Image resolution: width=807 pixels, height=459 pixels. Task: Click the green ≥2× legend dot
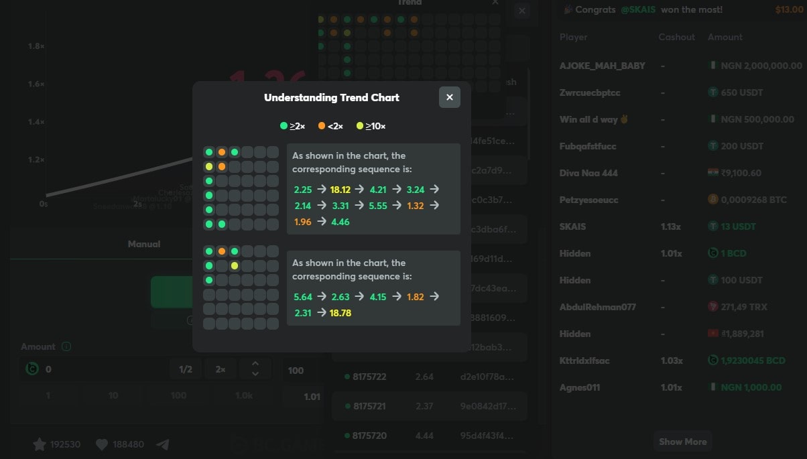[x=284, y=126]
